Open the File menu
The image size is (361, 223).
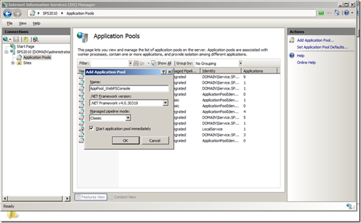9,23
